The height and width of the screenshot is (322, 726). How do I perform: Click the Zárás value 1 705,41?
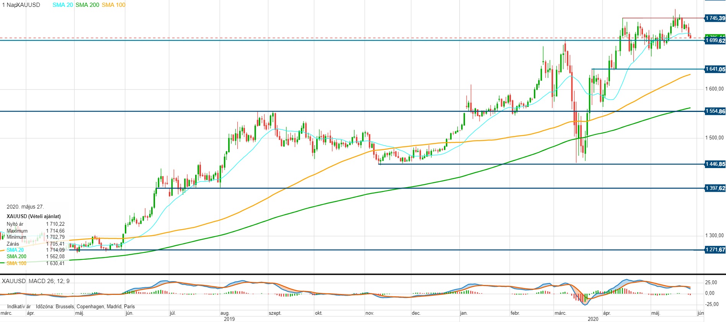click(55, 244)
